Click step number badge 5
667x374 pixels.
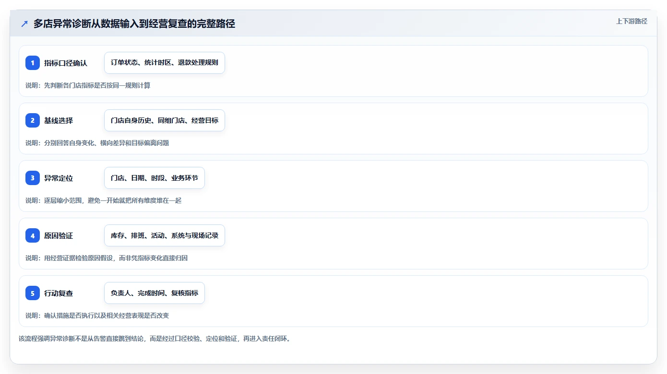[x=33, y=293]
